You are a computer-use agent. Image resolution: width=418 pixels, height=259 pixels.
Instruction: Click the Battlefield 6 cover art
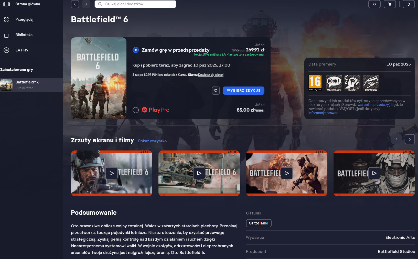[x=99, y=78]
